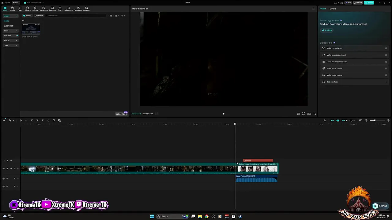The height and width of the screenshot is (220, 392).
Task: Open the Filters panel
Action: point(60,9)
